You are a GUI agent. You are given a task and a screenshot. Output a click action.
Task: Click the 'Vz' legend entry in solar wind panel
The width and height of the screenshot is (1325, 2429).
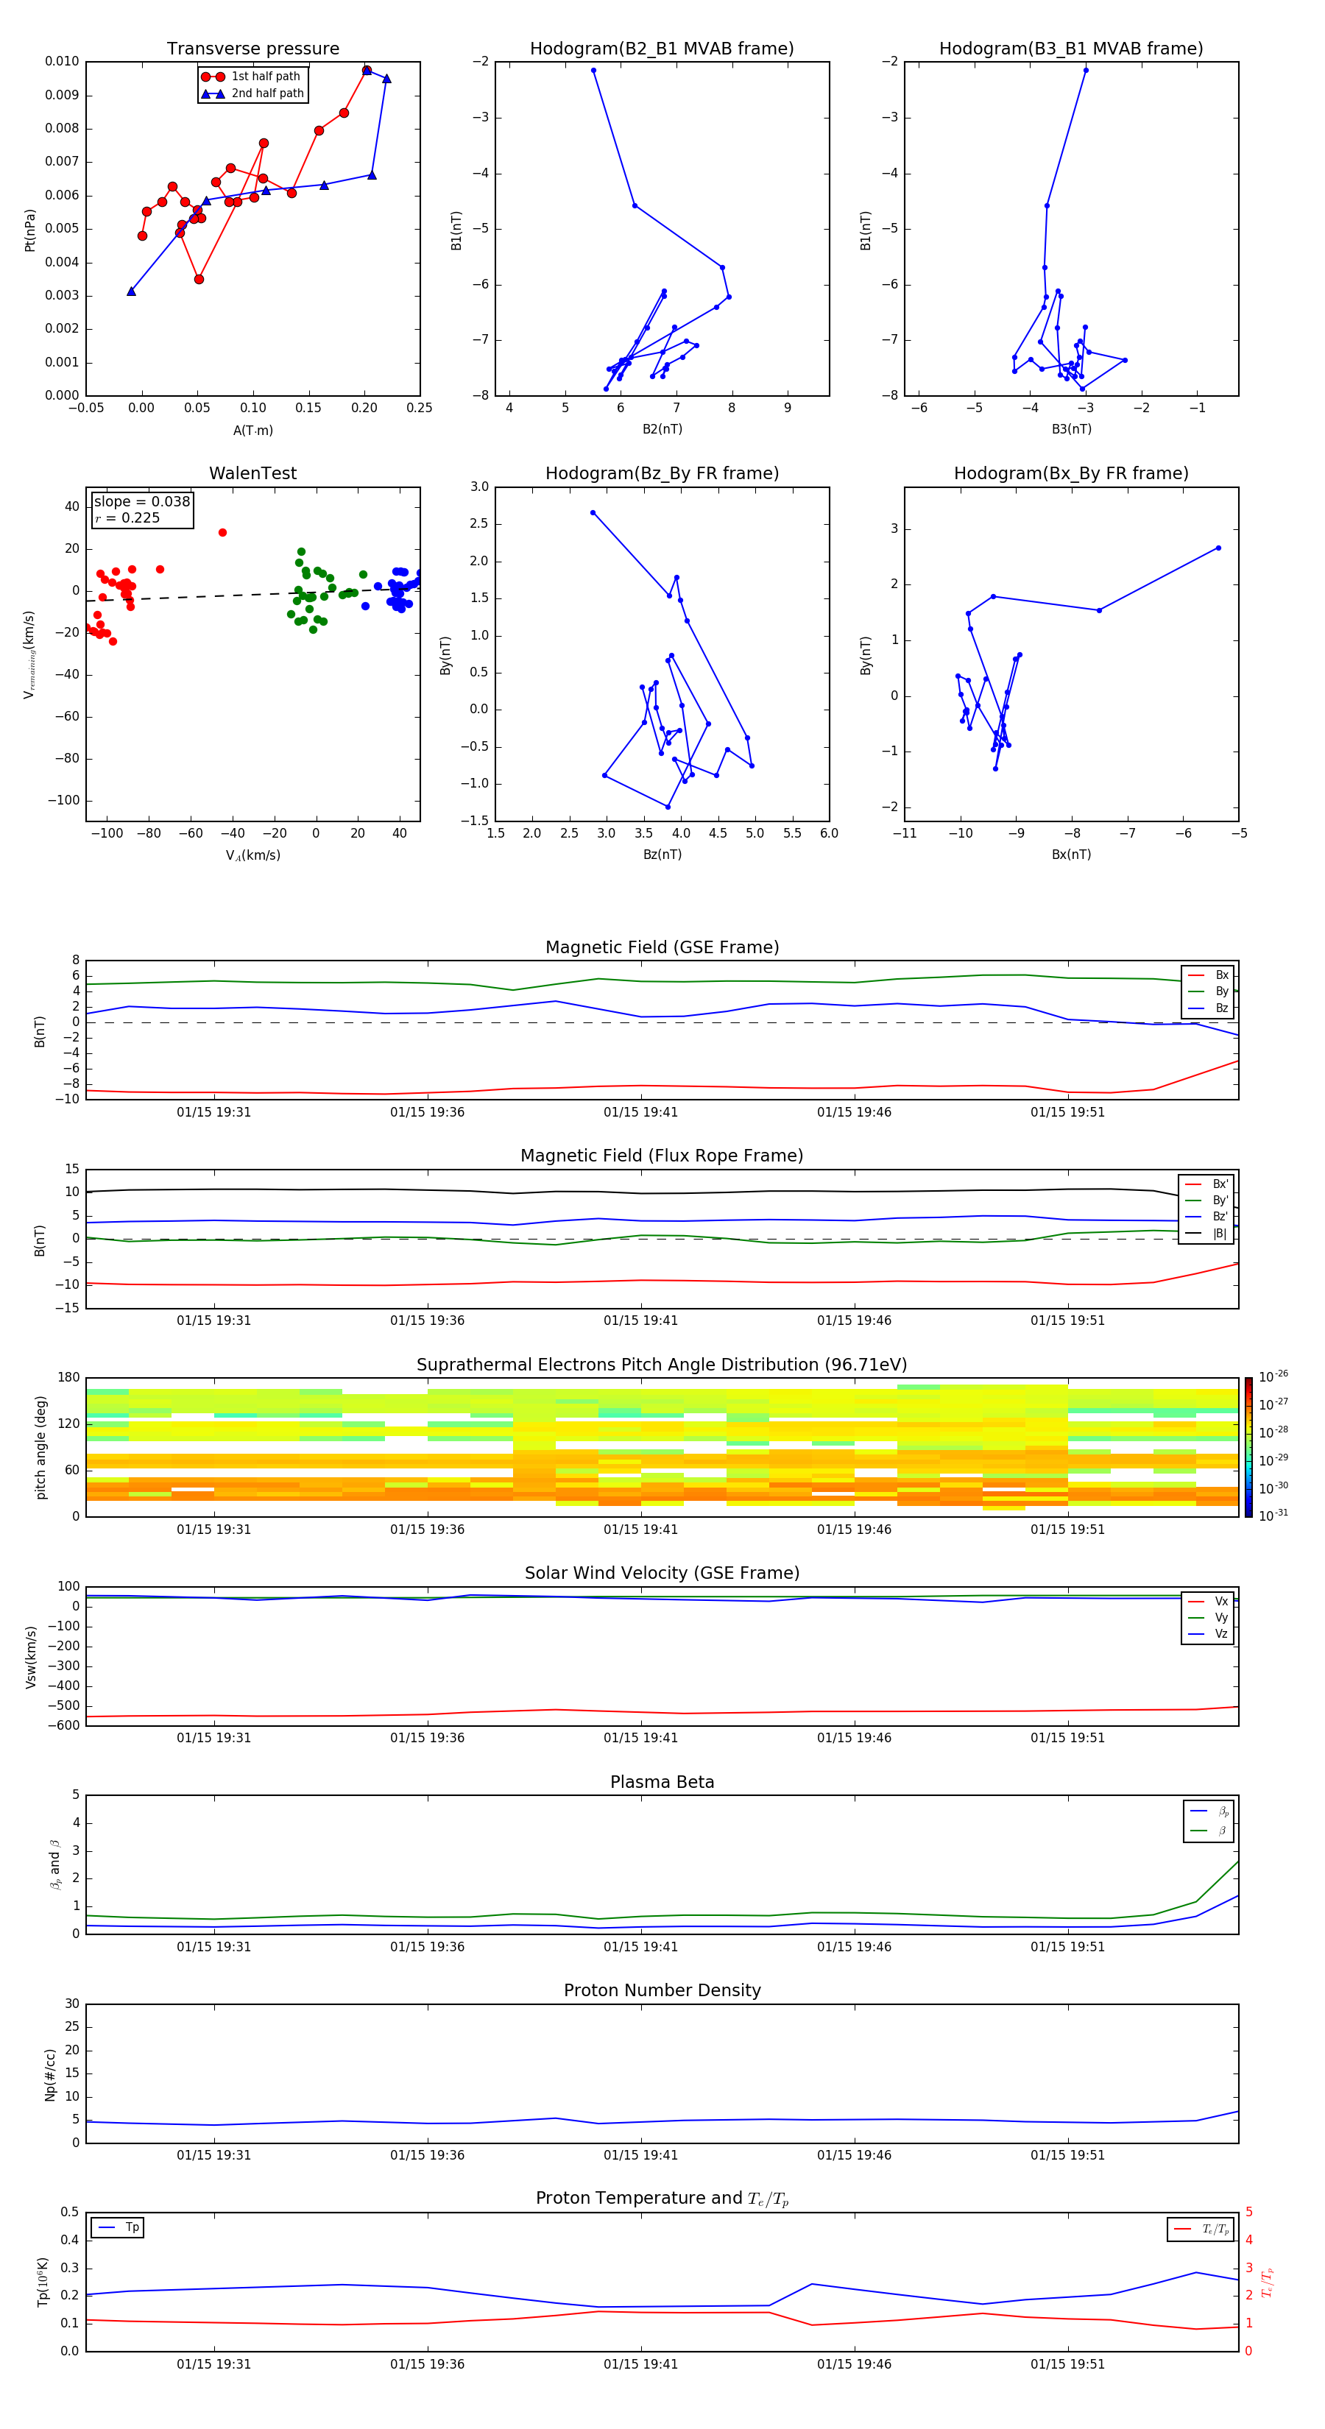[x=1208, y=1633]
